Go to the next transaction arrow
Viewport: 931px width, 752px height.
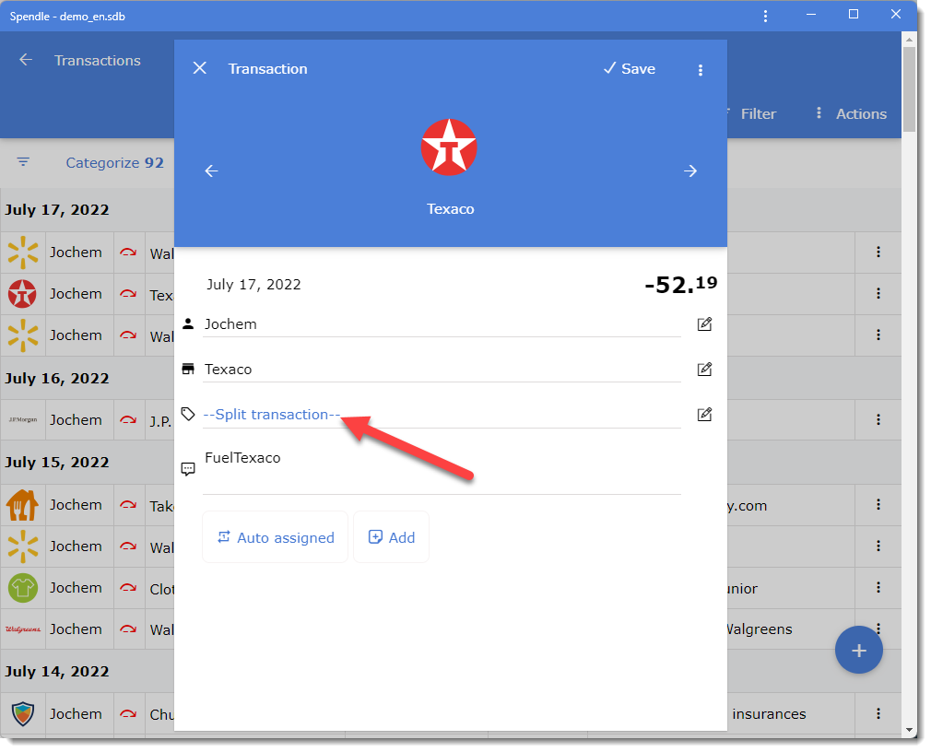click(689, 170)
